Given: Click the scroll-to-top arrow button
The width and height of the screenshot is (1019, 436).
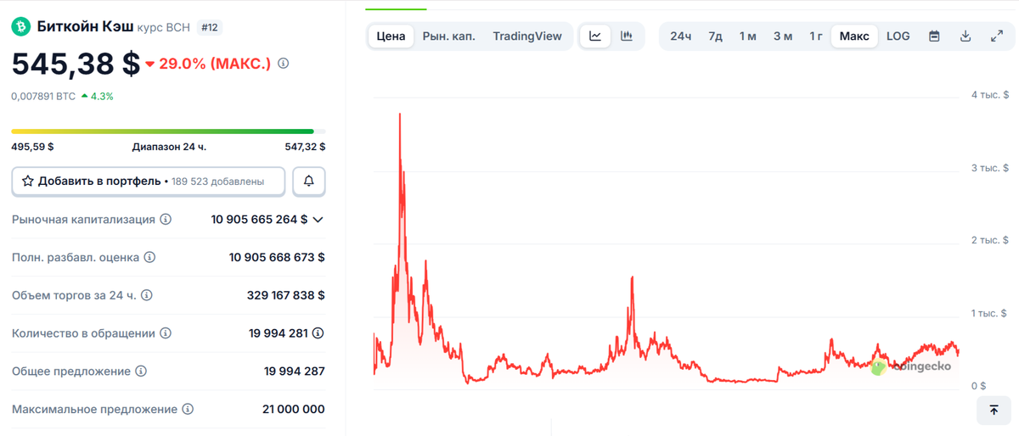Looking at the screenshot, I should pos(994,410).
